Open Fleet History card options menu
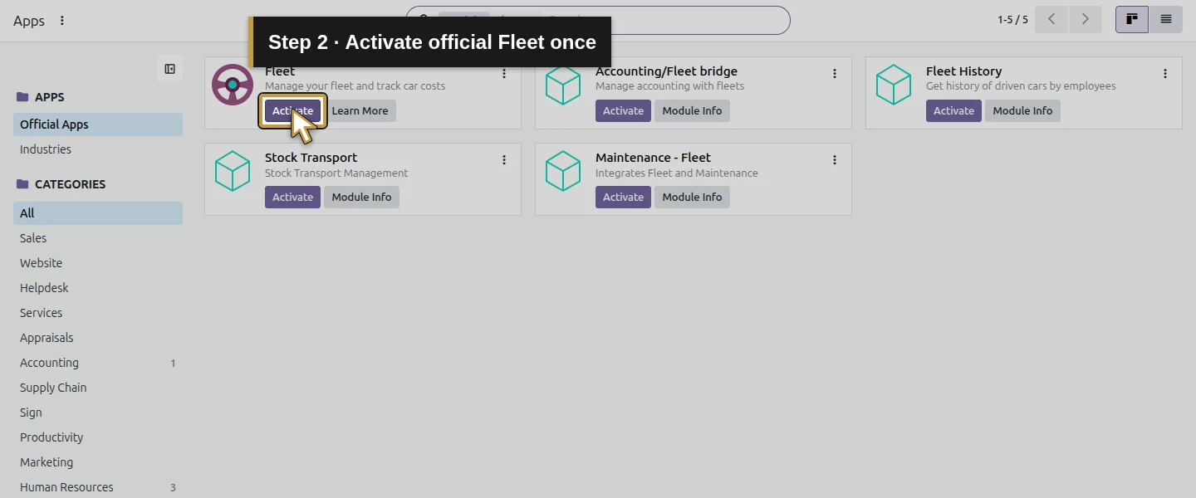1196x498 pixels. click(x=1165, y=74)
